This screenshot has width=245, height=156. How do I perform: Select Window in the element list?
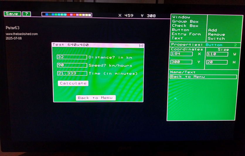point(181,17)
